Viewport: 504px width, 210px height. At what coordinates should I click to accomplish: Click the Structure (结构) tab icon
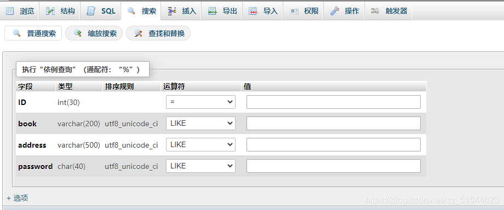(x=50, y=11)
